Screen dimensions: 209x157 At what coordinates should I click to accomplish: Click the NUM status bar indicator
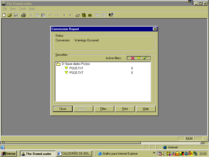click(189, 139)
